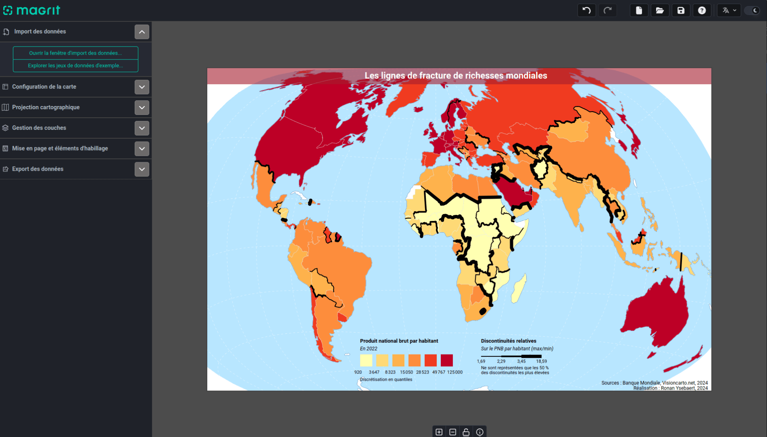
Task: Toggle dark mode moon switch
Action: point(754,11)
